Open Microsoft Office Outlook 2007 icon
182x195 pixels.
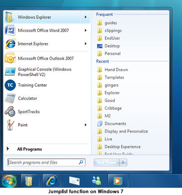click(x=10, y=58)
